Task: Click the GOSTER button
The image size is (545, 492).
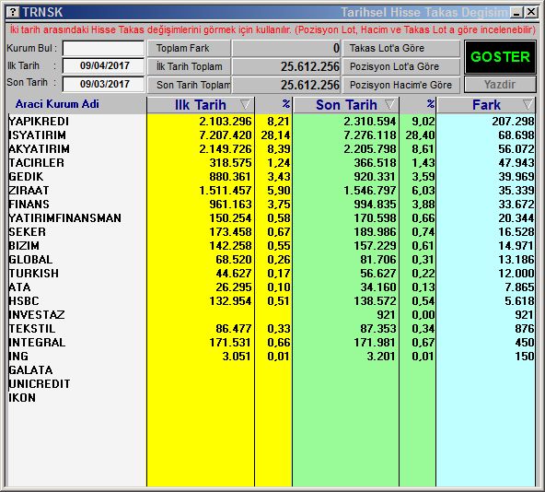Action: (x=500, y=57)
